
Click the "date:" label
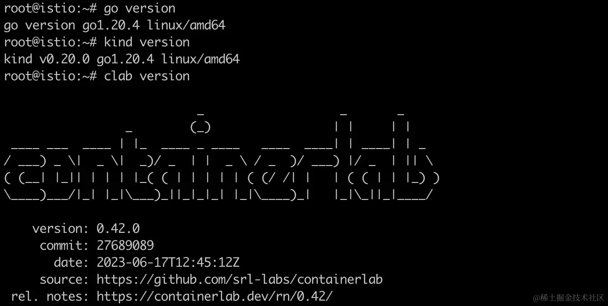pos(72,263)
